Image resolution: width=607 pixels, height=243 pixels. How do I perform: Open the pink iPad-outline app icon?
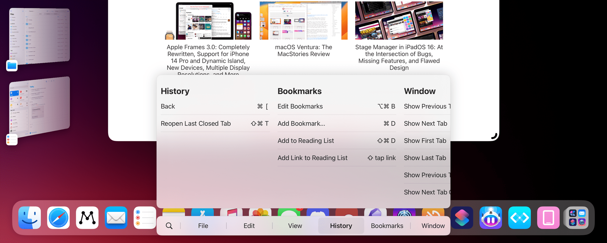coord(548,218)
